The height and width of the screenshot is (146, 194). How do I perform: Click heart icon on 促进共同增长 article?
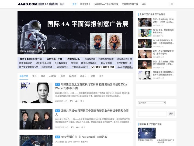[x=72, y=127]
